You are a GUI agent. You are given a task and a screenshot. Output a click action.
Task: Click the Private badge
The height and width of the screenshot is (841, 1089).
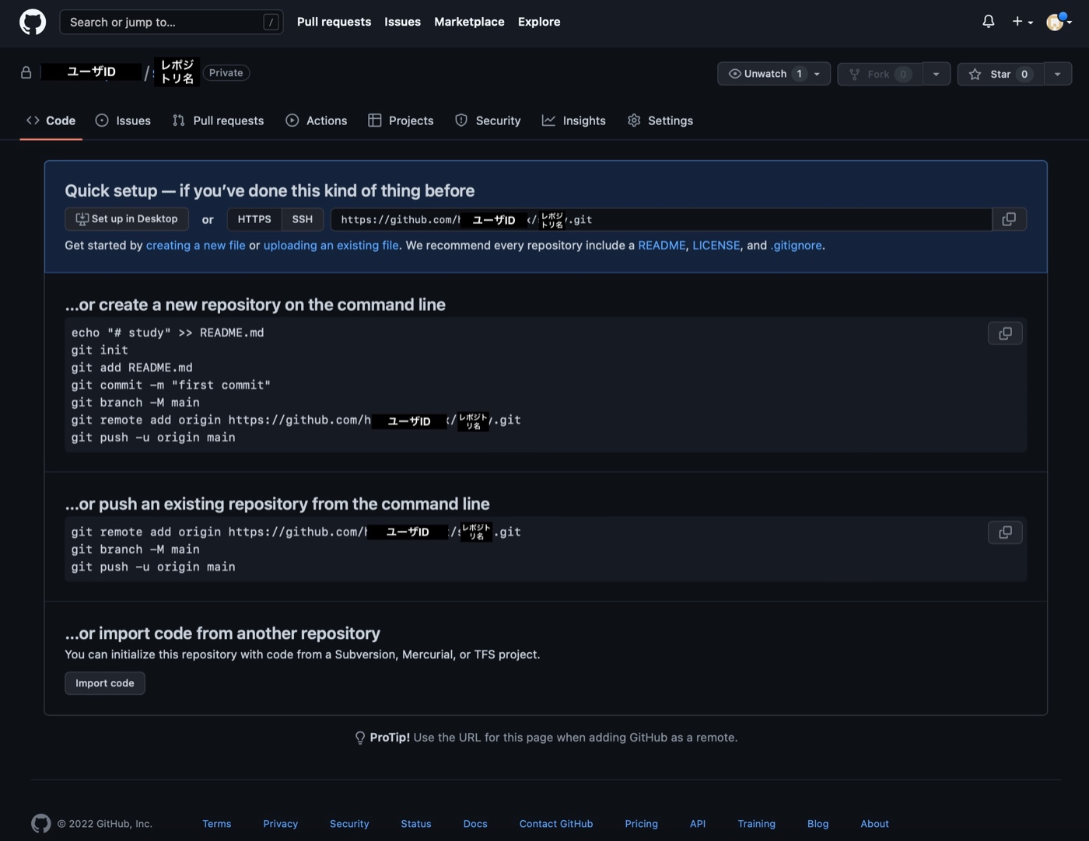pos(226,73)
